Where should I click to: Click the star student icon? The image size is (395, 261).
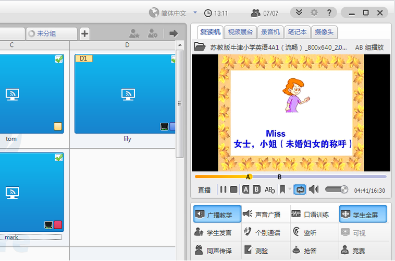[x=134, y=33]
